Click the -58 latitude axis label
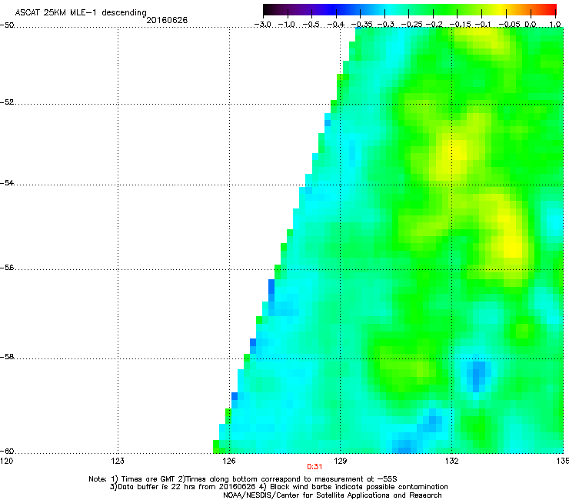 click(x=7, y=357)
